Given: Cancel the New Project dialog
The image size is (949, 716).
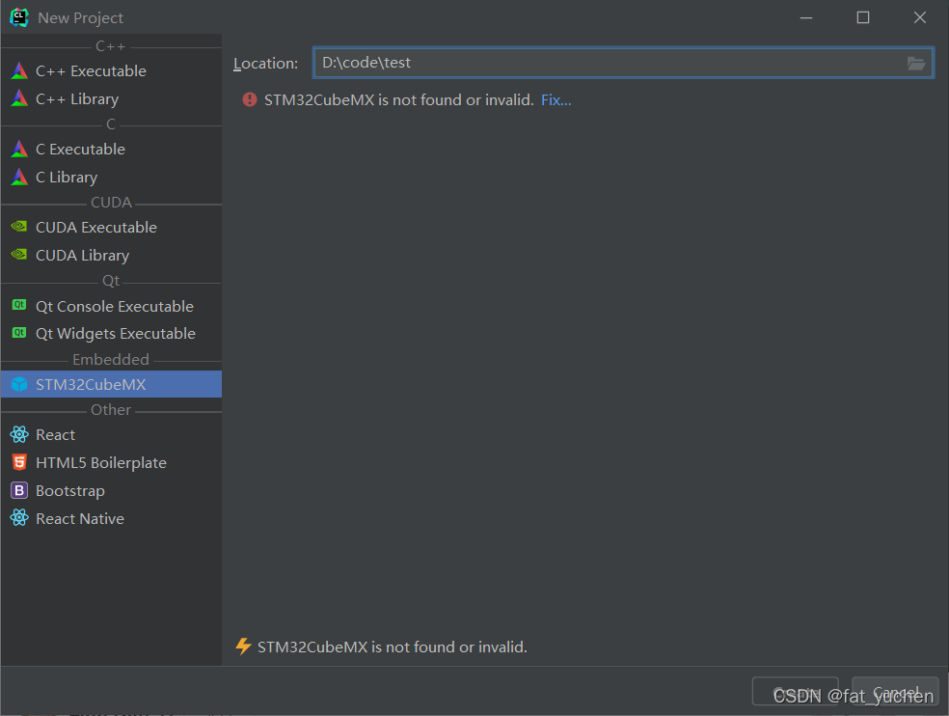Looking at the screenshot, I should coord(895,691).
